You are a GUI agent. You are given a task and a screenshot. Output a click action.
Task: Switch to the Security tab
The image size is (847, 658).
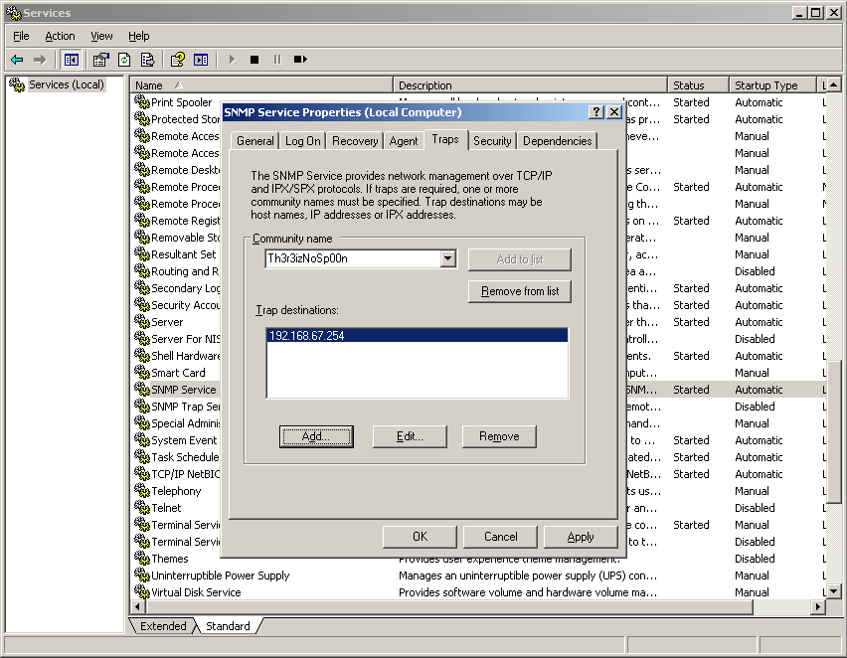tap(492, 141)
